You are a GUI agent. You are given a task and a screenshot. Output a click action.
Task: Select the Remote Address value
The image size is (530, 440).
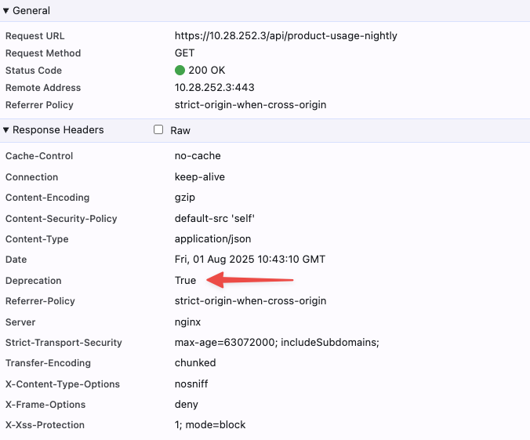214,88
